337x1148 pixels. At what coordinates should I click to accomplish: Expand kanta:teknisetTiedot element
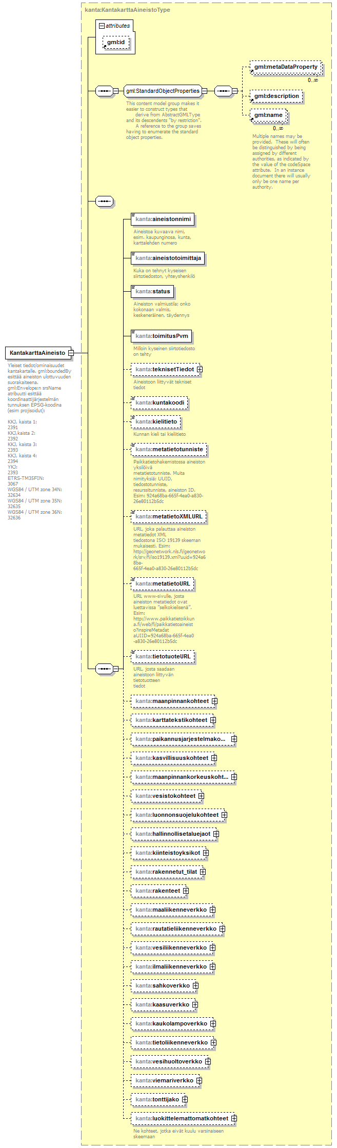[x=200, y=369]
